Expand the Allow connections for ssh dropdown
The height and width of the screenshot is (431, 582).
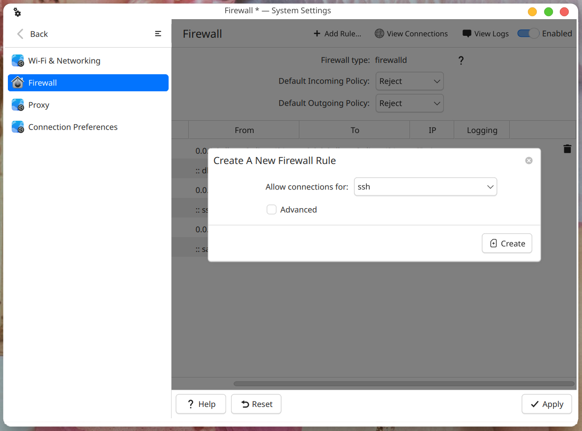[x=425, y=187]
